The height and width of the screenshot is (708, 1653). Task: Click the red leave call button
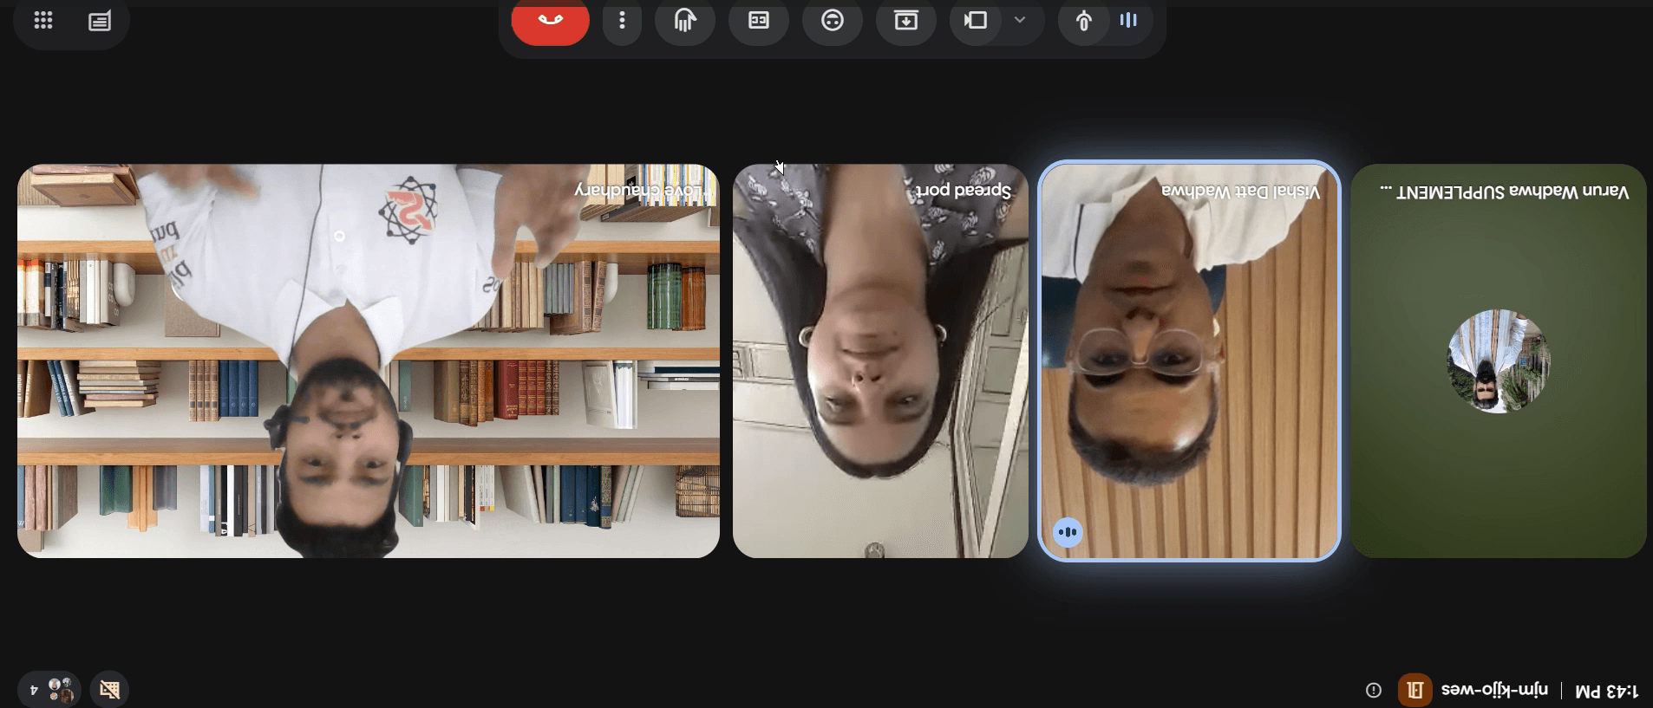(550, 21)
